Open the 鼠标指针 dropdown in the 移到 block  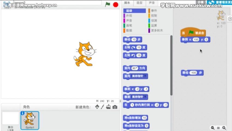139,97
